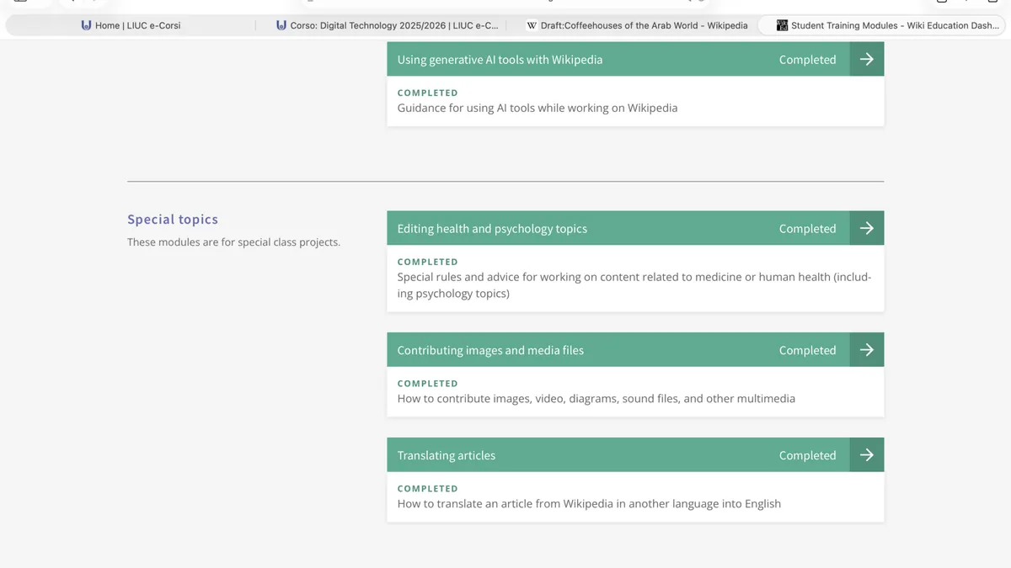Click the uppercase COMPLETED label above 'Guidance for using AI tools'
The height and width of the screenshot is (568, 1011).
click(428, 93)
